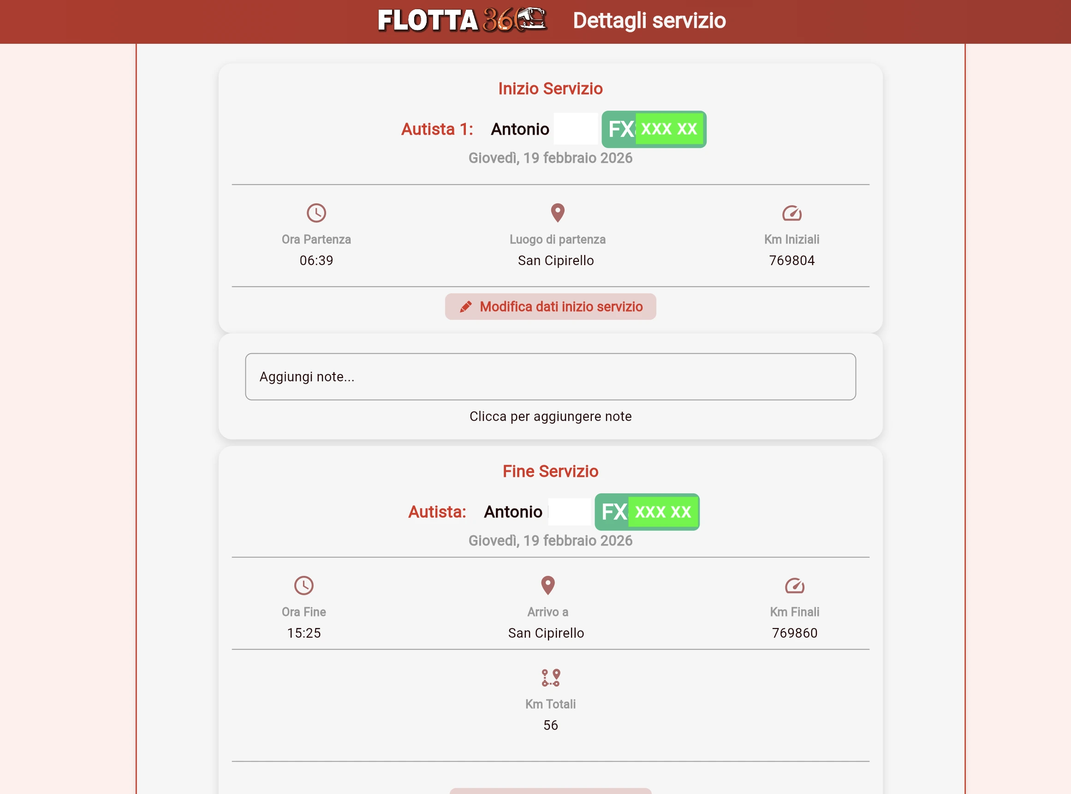The image size is (1071, 794).
Task: Click the clock icon above Ora Partenza
Action: pos(316,213)
